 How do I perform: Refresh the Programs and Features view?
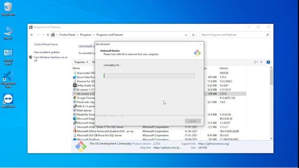(x=193, y=35)
